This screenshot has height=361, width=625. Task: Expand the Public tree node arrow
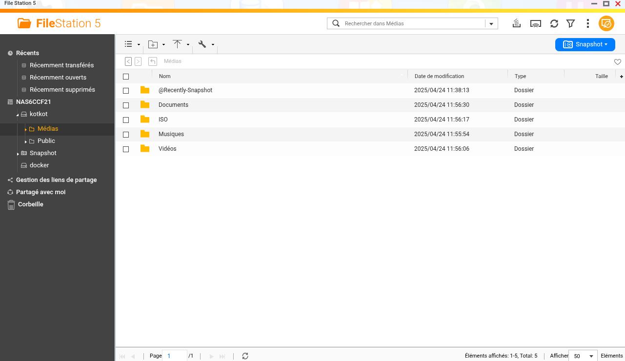25,141
